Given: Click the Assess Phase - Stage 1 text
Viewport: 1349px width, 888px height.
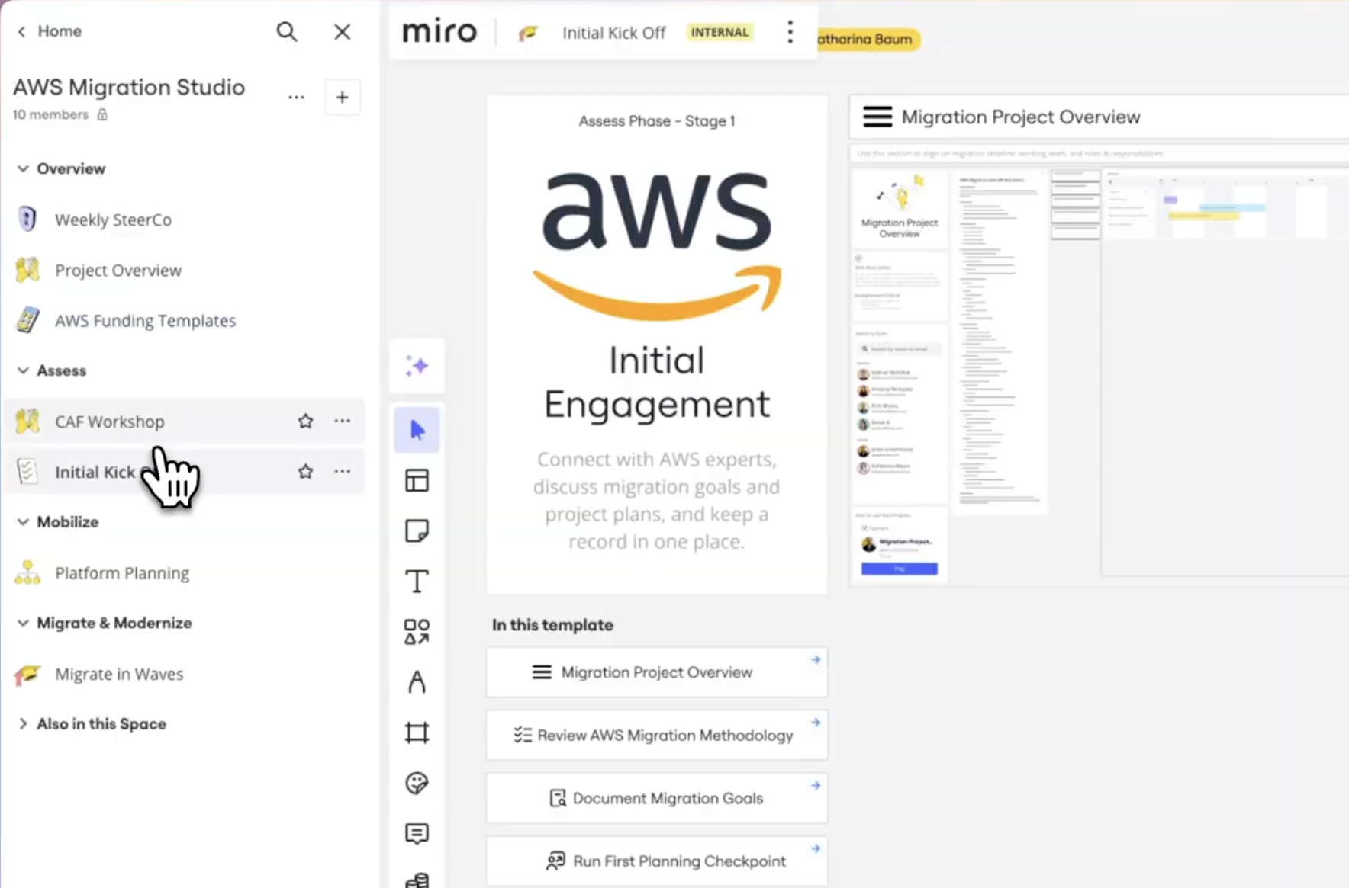Looking at the screenshot, I should coord(657,121).
